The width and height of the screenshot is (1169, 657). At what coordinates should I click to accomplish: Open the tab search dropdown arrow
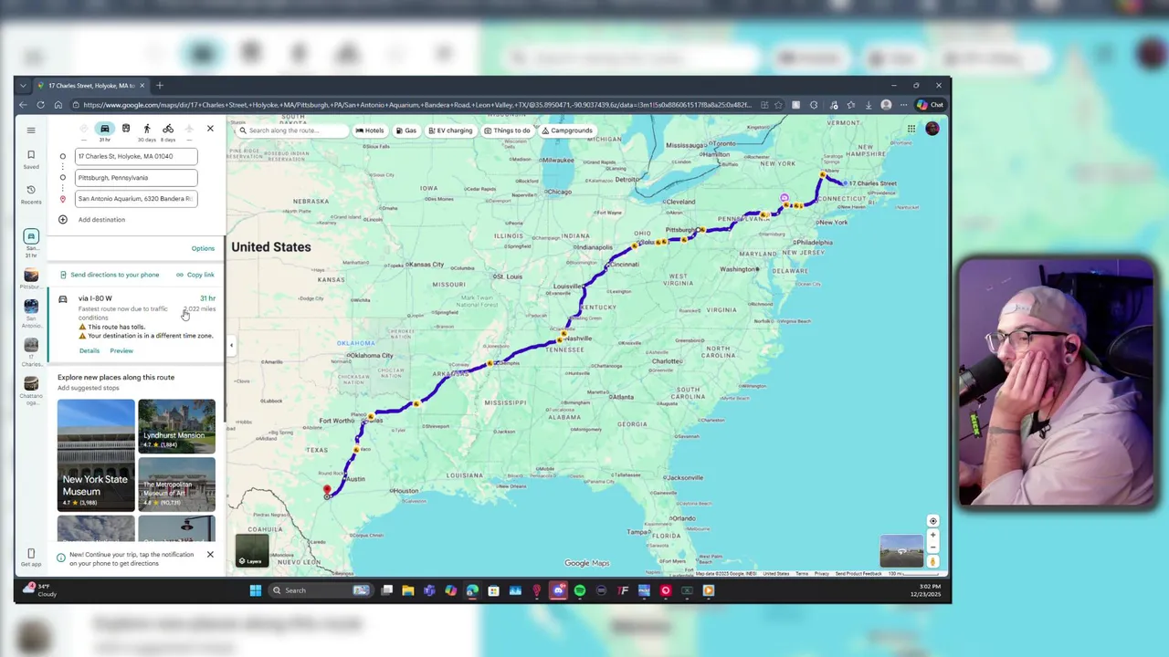pos(23,86)
